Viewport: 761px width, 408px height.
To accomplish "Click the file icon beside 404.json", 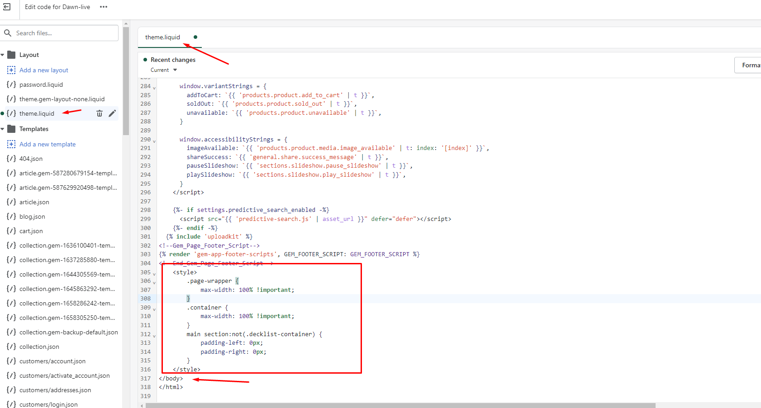I will (11, 159).
